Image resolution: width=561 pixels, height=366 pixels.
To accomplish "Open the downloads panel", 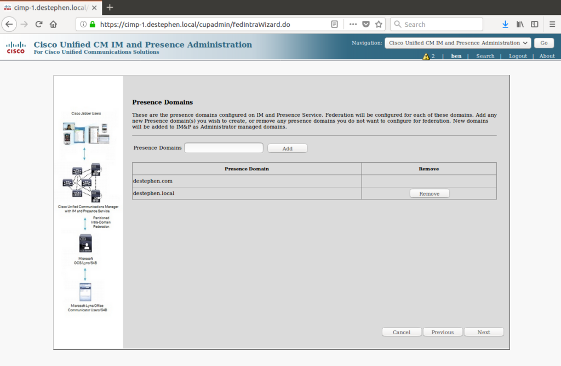I will (505, 24).
